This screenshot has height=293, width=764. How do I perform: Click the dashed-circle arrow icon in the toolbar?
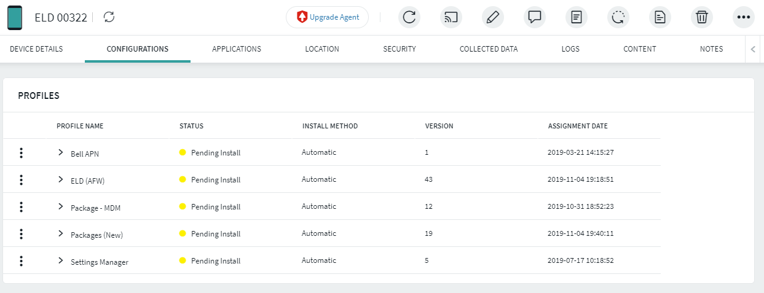[x=618, y=17]
